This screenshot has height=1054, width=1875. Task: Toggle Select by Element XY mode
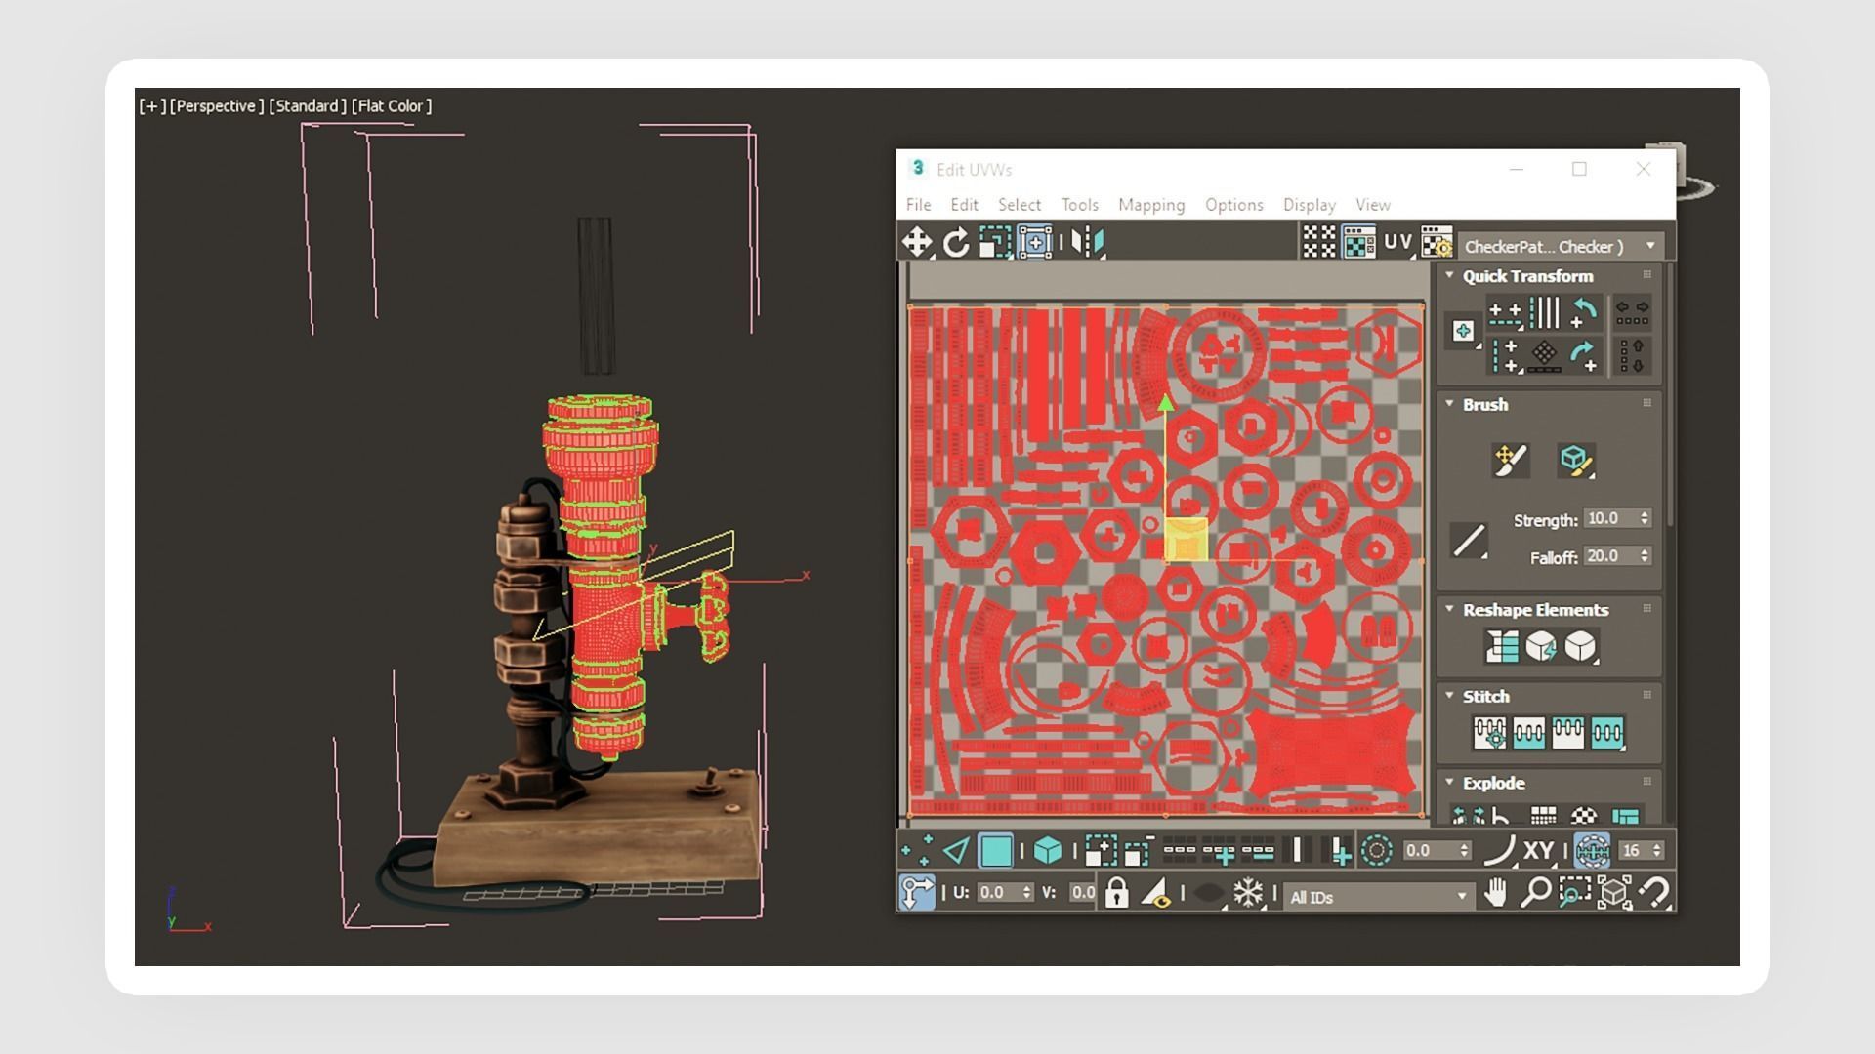tap(1538, 851)
